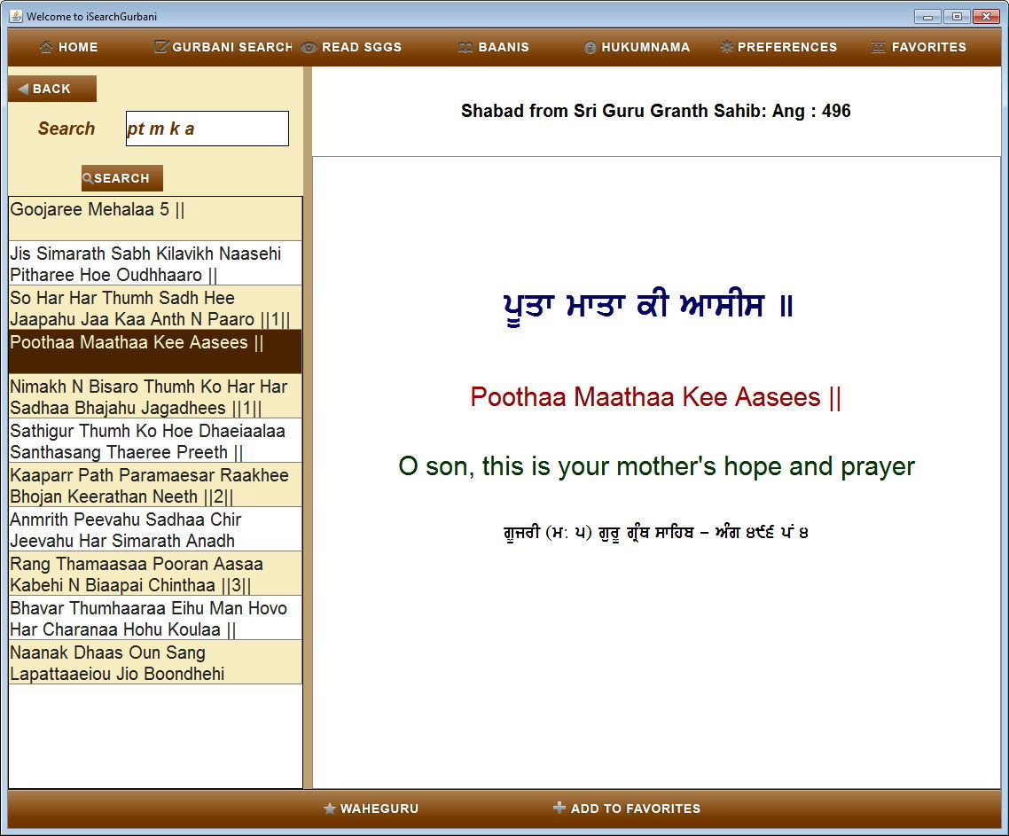Focus the Search text field
The image size is (1009, 836).
(x=207, y=129)
